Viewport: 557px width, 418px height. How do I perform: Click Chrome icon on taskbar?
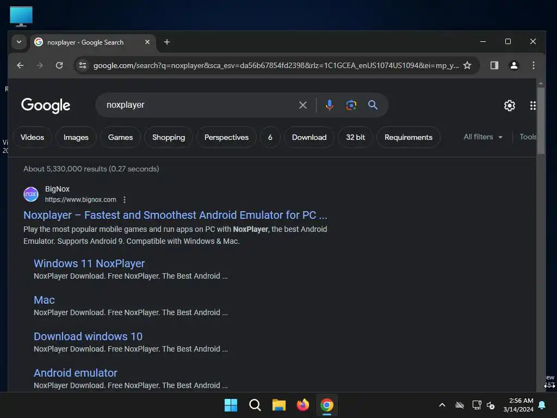pos(327,405)
